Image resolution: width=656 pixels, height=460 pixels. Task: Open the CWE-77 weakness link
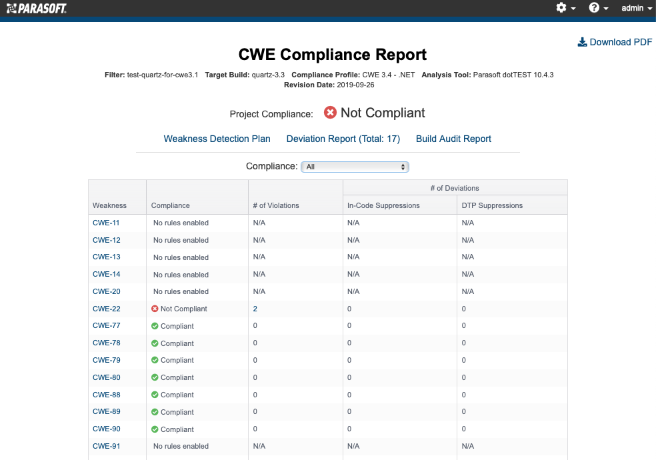click(106, 325)
